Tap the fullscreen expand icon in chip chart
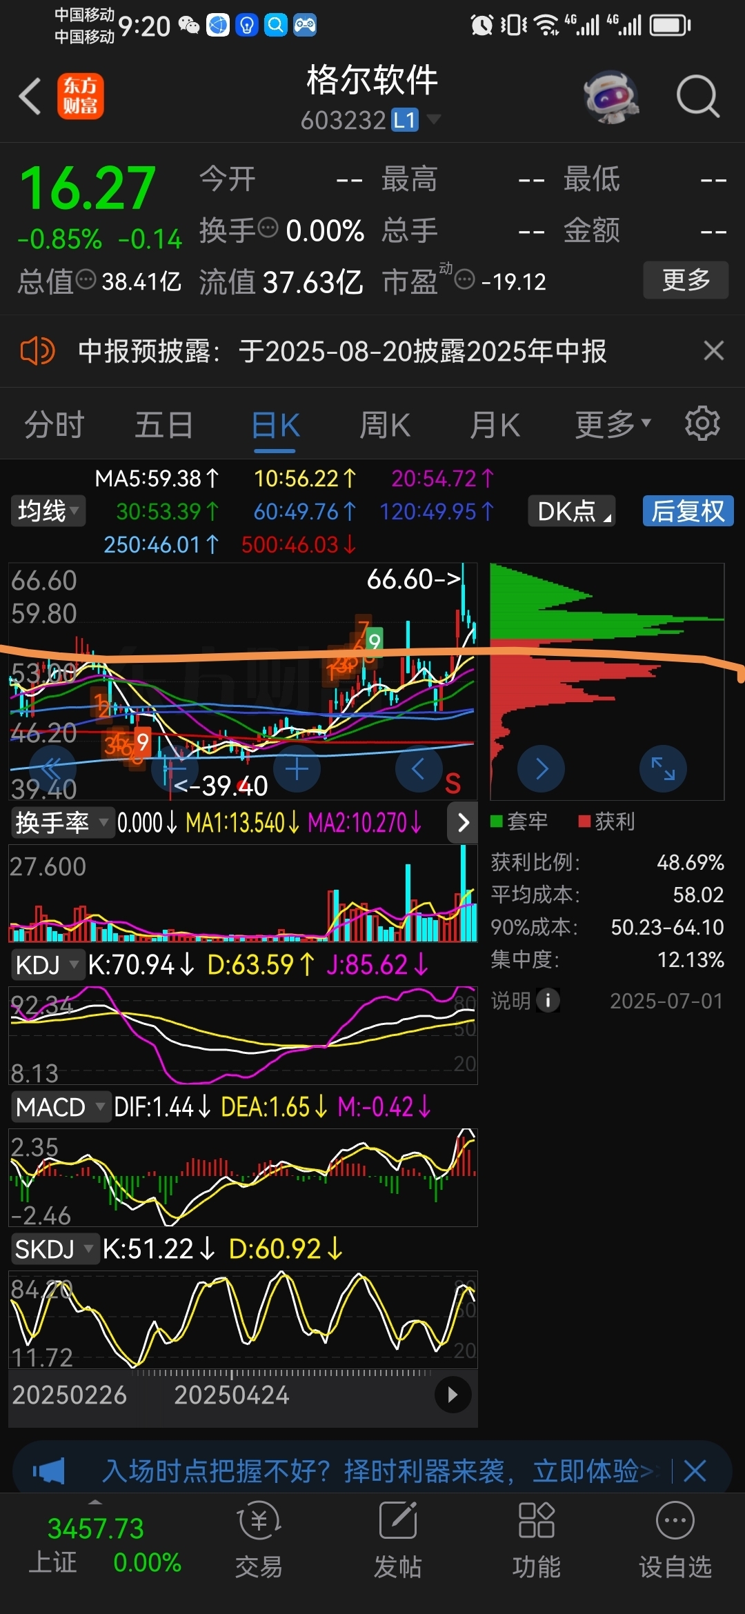This screenshot has height=1614, width=745. point(663,768)
